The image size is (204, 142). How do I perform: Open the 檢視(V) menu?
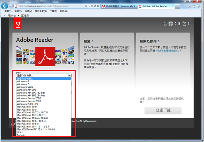coord(28,11)
